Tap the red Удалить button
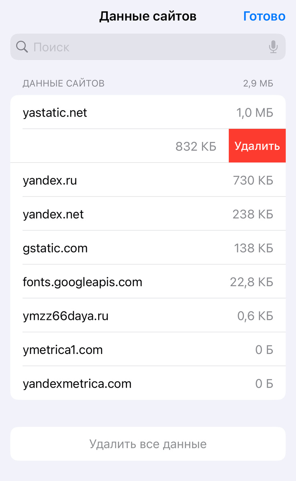Image resolution: width=296 pixels, height=481 pixels. tap(257, 146)
